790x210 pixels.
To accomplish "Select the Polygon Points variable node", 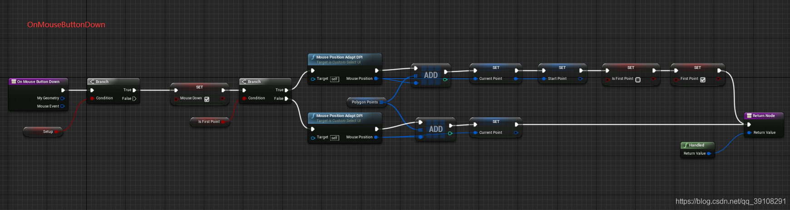I will click(367, 102).
